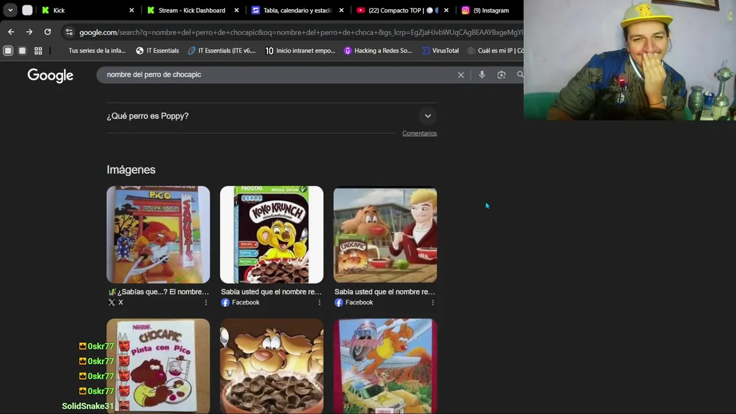Click the Google logo
The image size is (736, 414).
pos(50,75)
